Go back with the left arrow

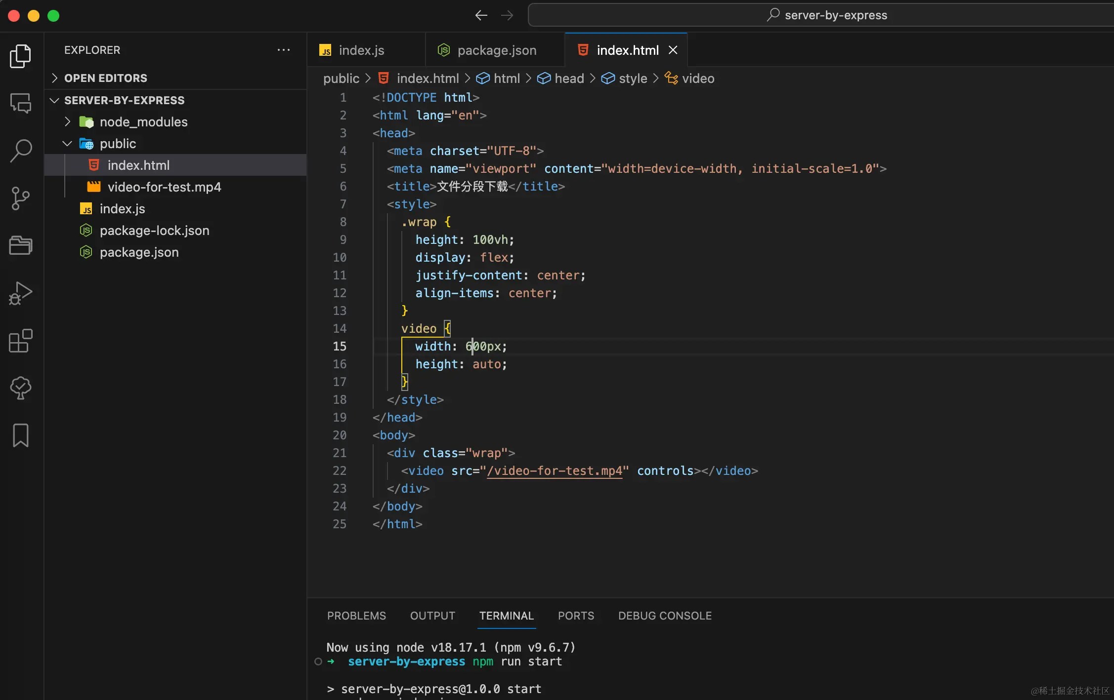click(x=481, y=15)
